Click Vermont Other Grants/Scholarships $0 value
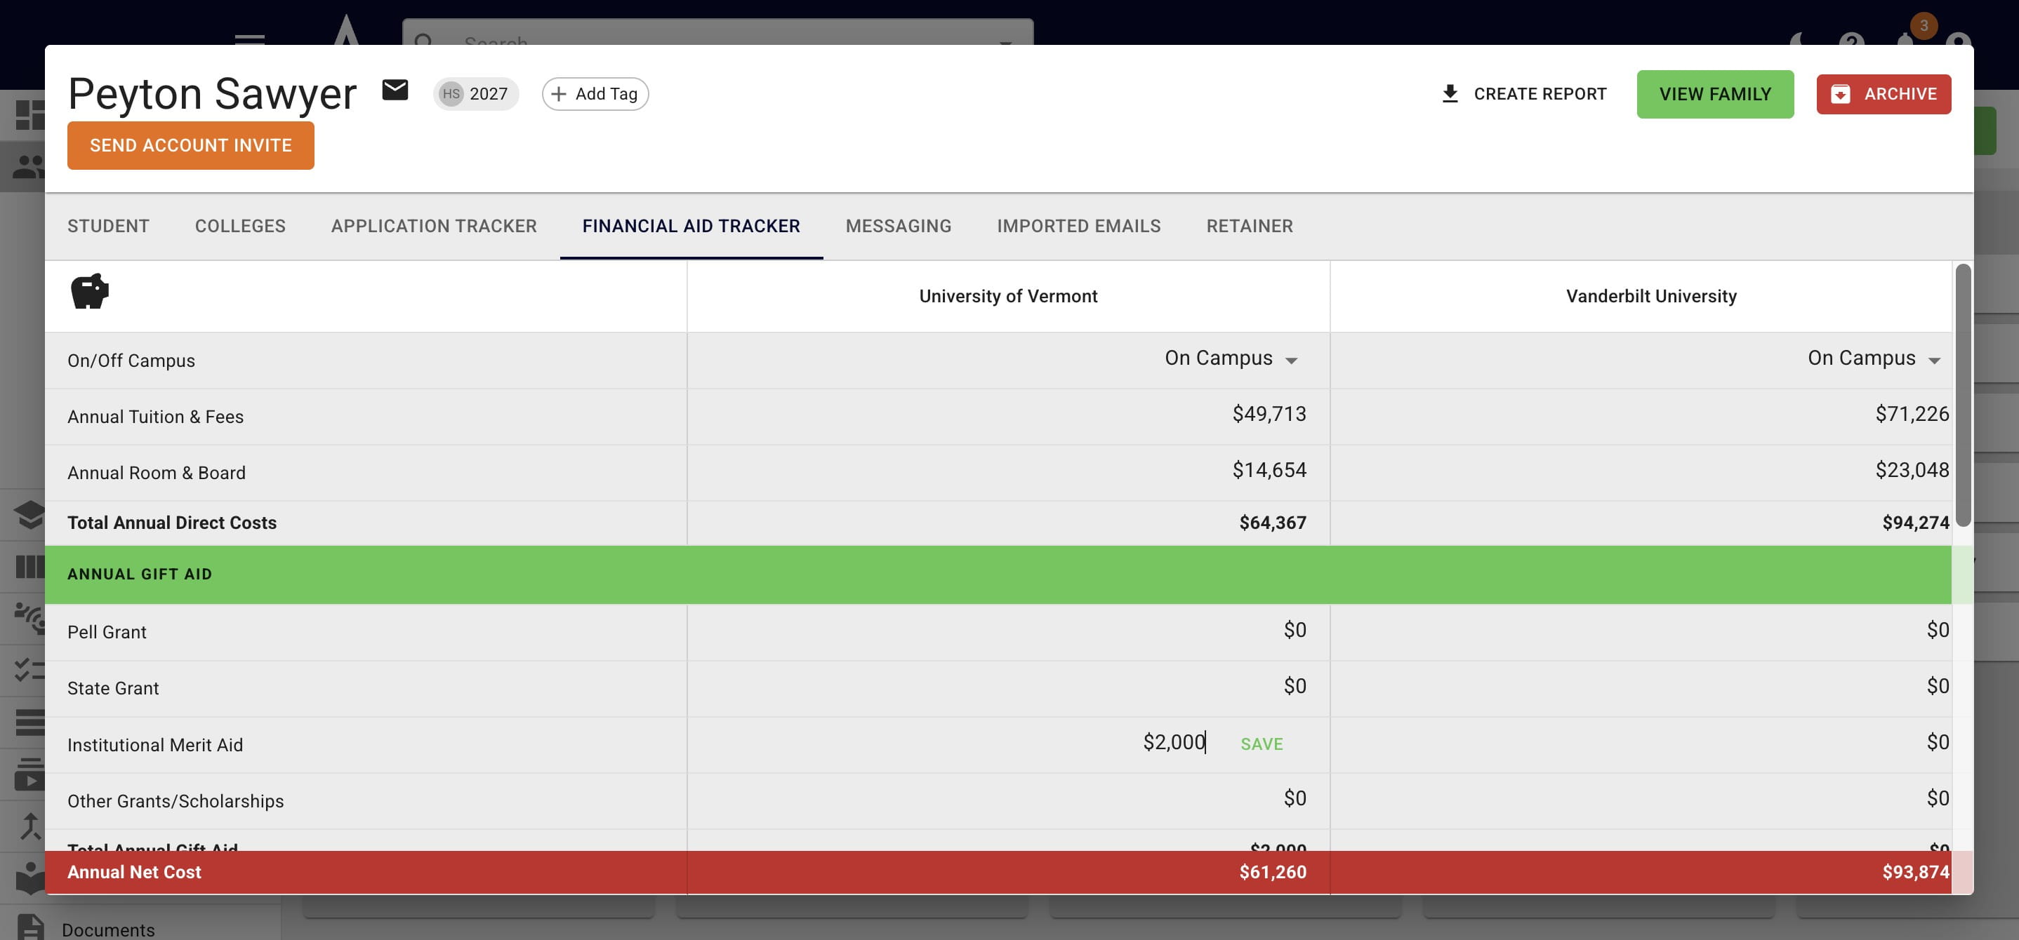Viewport: 2019px width, 940px height. [x=1295, y=799]
